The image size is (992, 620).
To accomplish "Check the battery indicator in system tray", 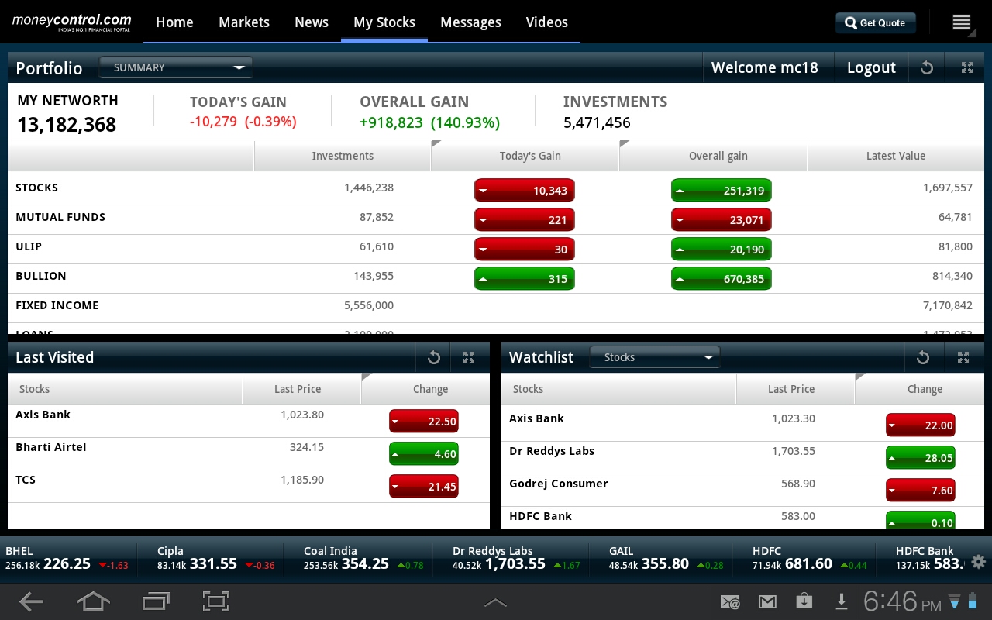I will pyautogui.click(x=971, y=601).
